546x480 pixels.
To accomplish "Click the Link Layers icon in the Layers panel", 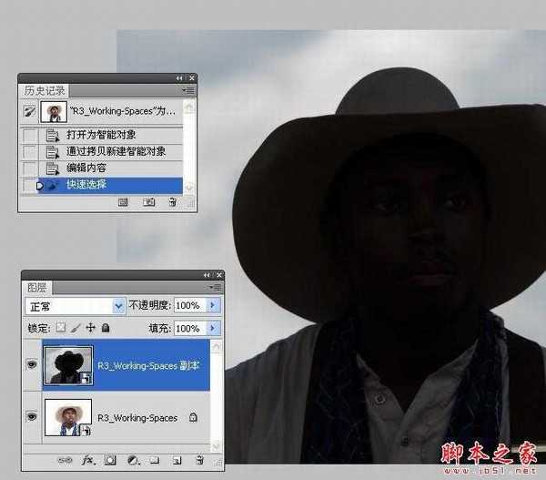I will tap(65, 460).
